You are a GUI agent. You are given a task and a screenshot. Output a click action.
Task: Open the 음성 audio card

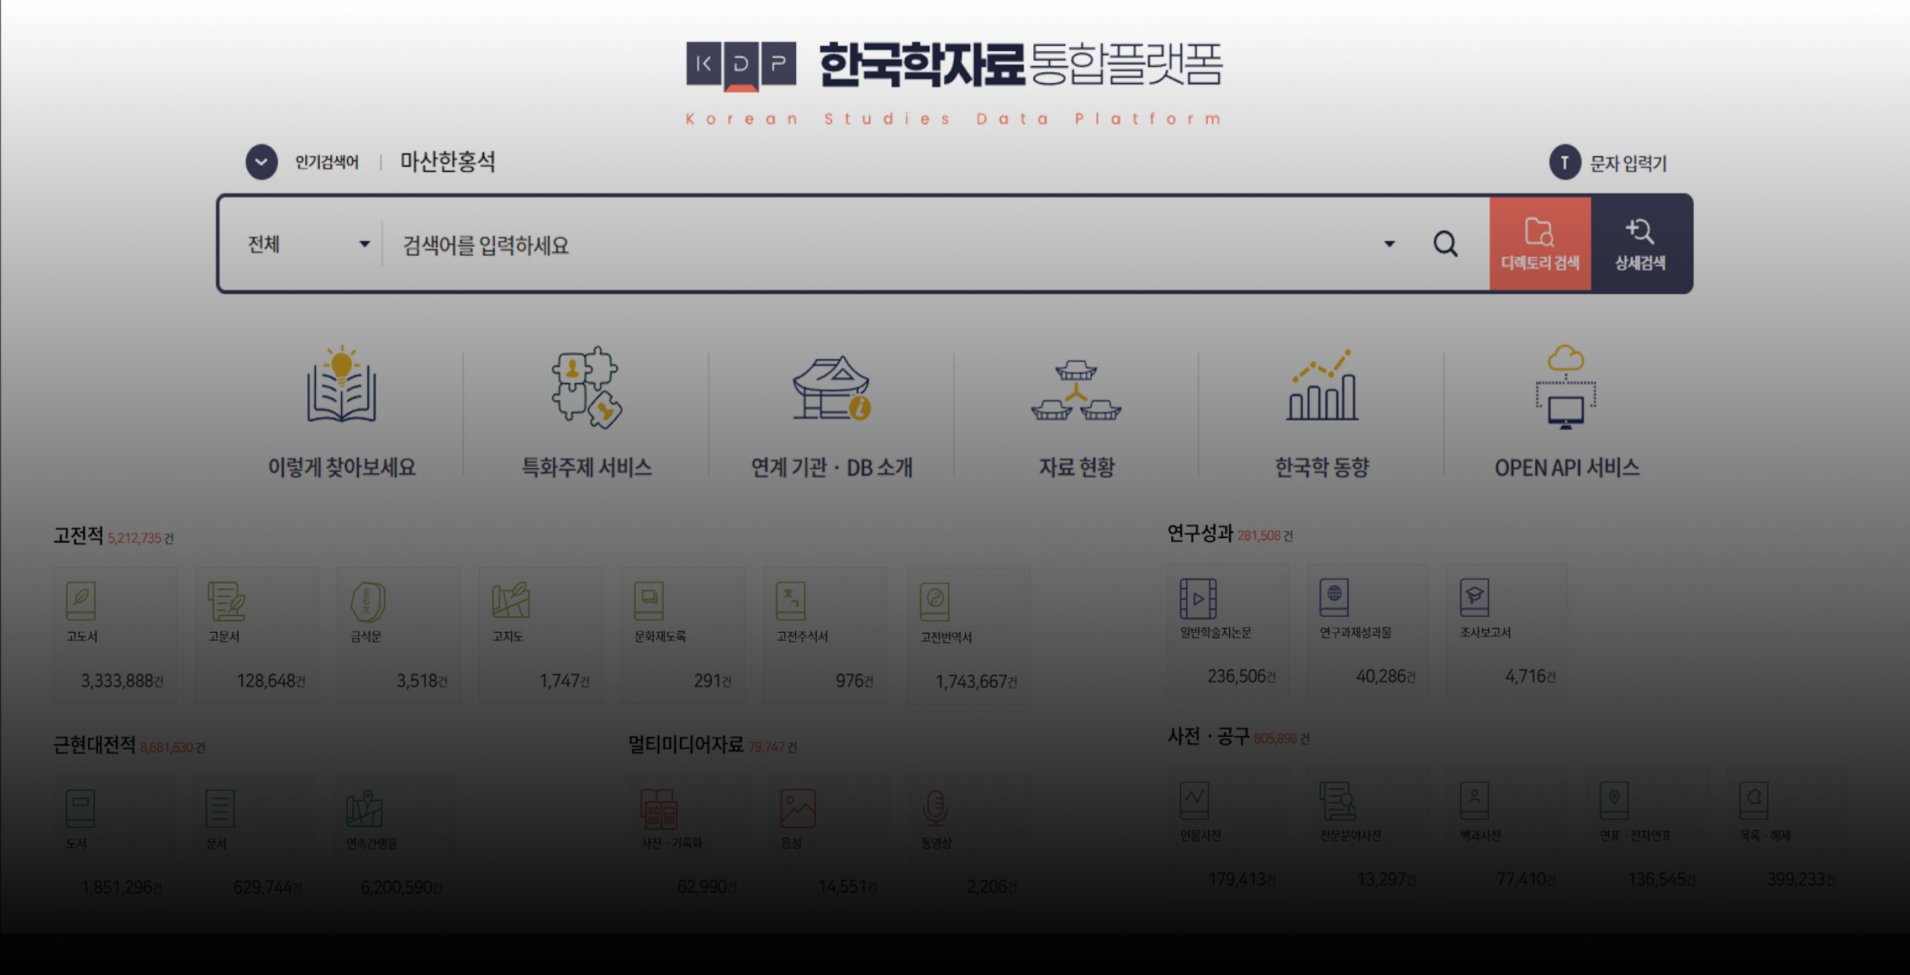pyautogui.click(x=829, y=842)
